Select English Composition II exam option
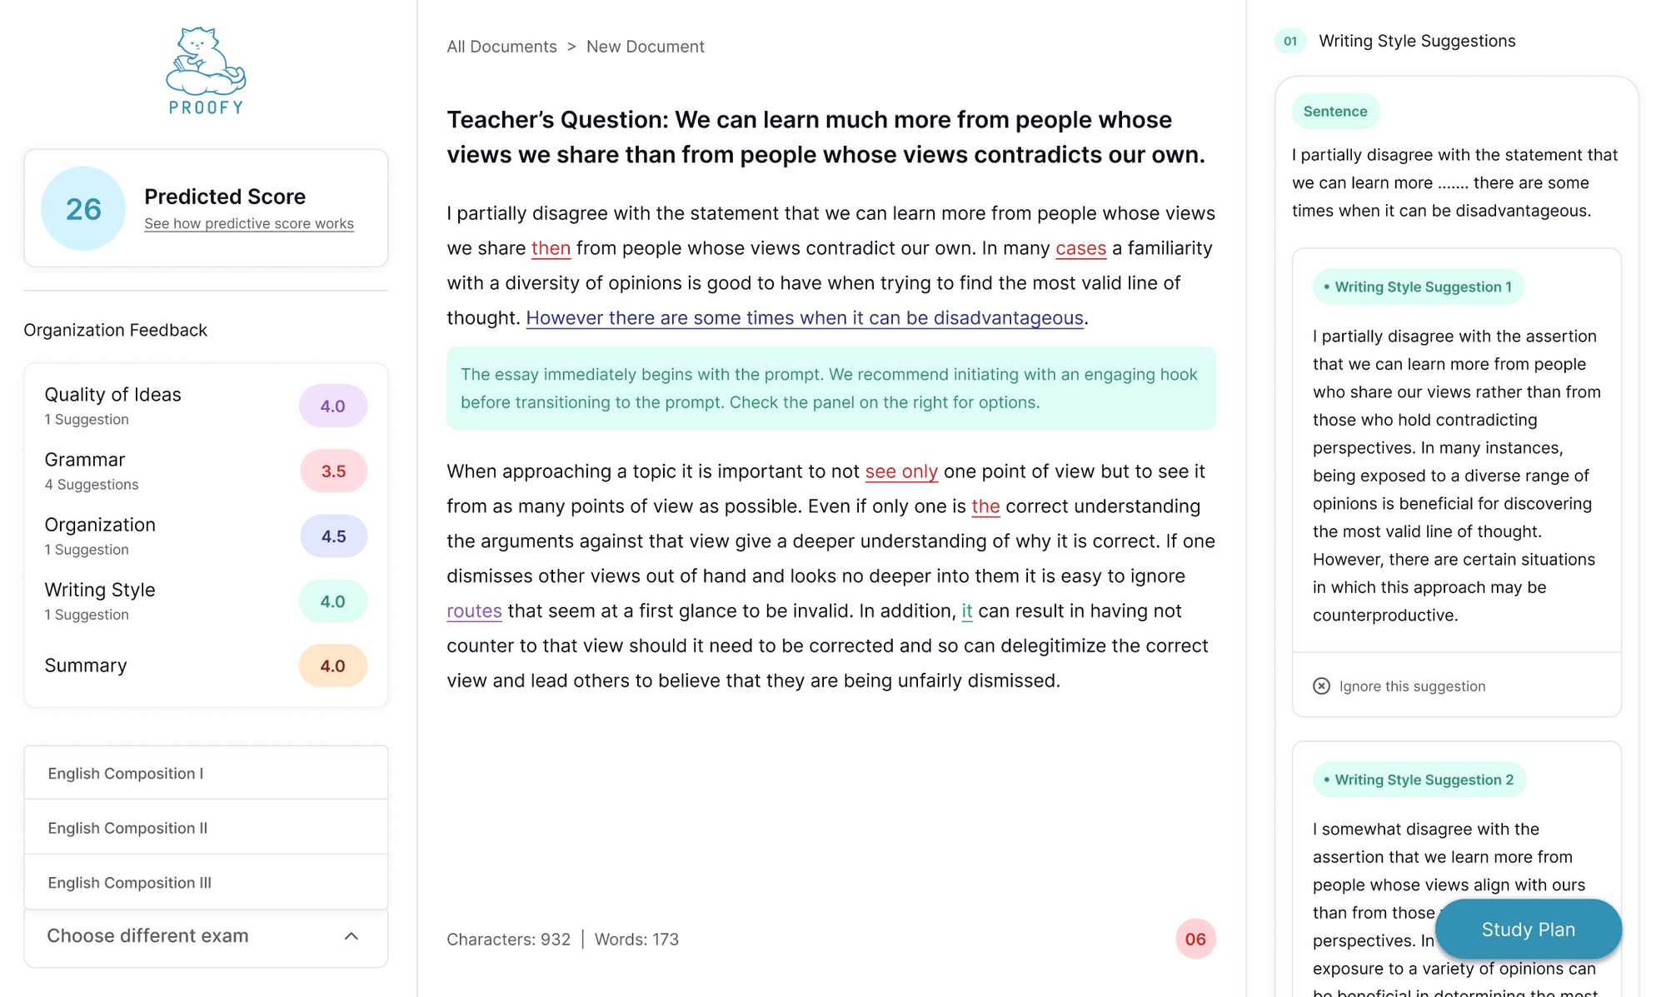The image size is (1666, 997). [x=127, y=828]
